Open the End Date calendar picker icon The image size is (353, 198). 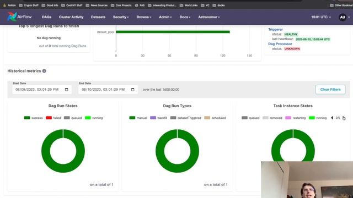point(132,89)
